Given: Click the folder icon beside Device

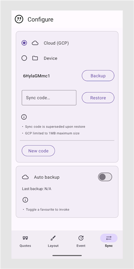Looking at the screenshot, I should (35, 58).
